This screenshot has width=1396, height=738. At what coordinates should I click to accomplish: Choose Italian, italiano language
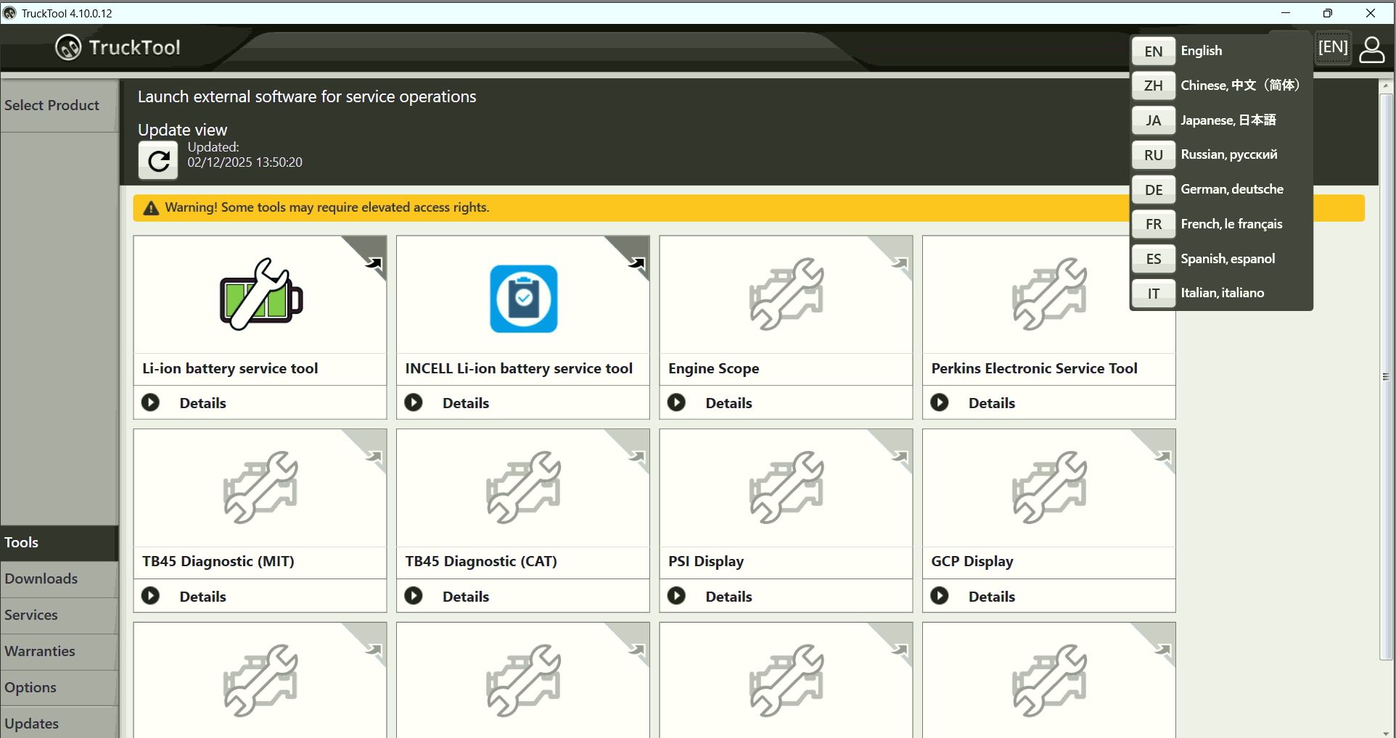point(1222,293)
